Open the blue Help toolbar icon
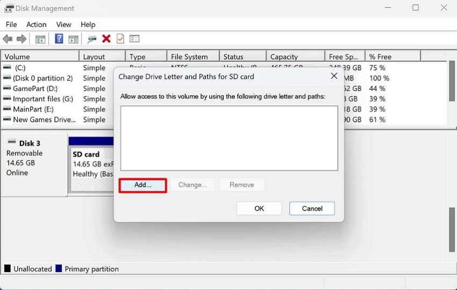Screen dimensions: 457x290 (59, 39)
